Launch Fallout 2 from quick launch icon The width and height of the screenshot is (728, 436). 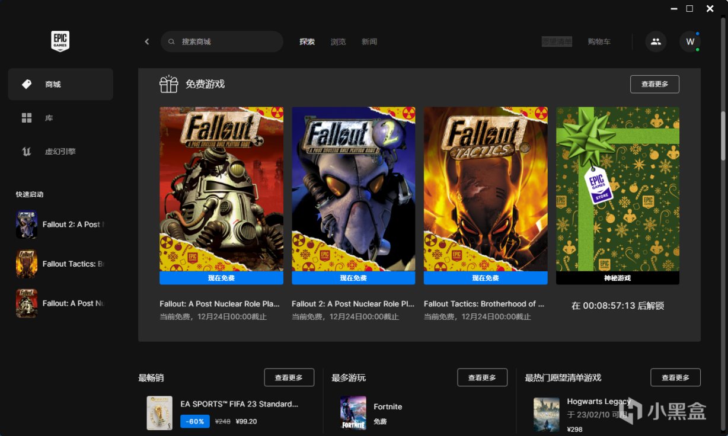(27, 225)
